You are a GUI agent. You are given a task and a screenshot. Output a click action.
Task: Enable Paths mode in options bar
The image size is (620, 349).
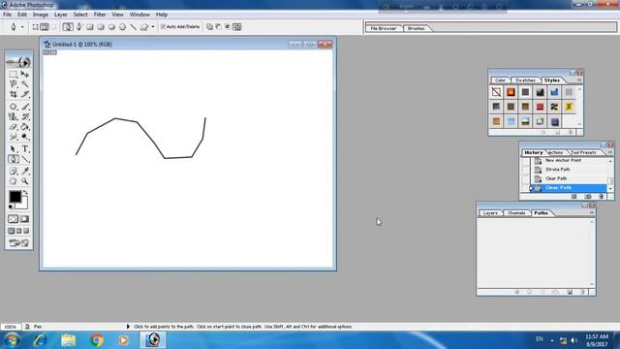[45, 27]
